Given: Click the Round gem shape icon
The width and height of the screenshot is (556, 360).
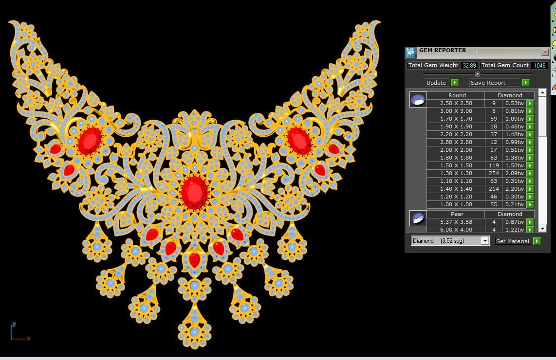Looking at the screenshot, I should [418, 100].
